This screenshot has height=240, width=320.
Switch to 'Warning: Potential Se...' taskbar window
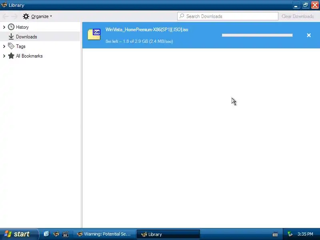tap(104, 234)
